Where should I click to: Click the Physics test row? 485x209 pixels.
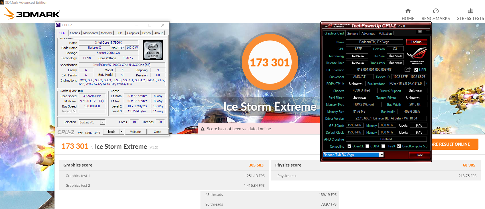tap(376, 176)
